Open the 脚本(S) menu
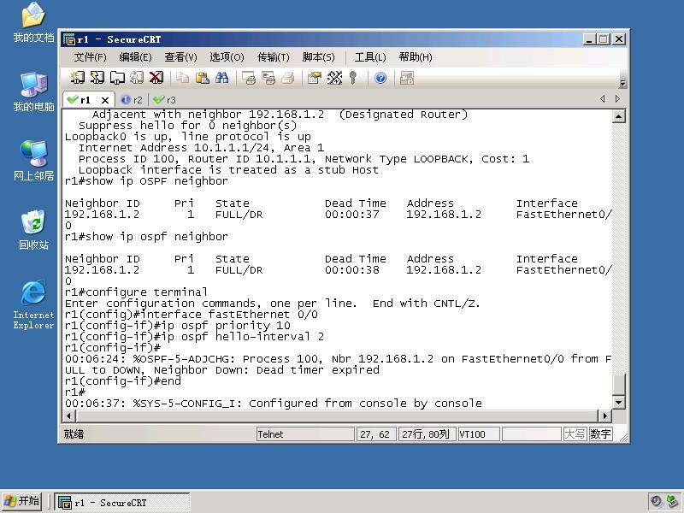This screenshot has width=684, height=513. [x=318, y=57]
